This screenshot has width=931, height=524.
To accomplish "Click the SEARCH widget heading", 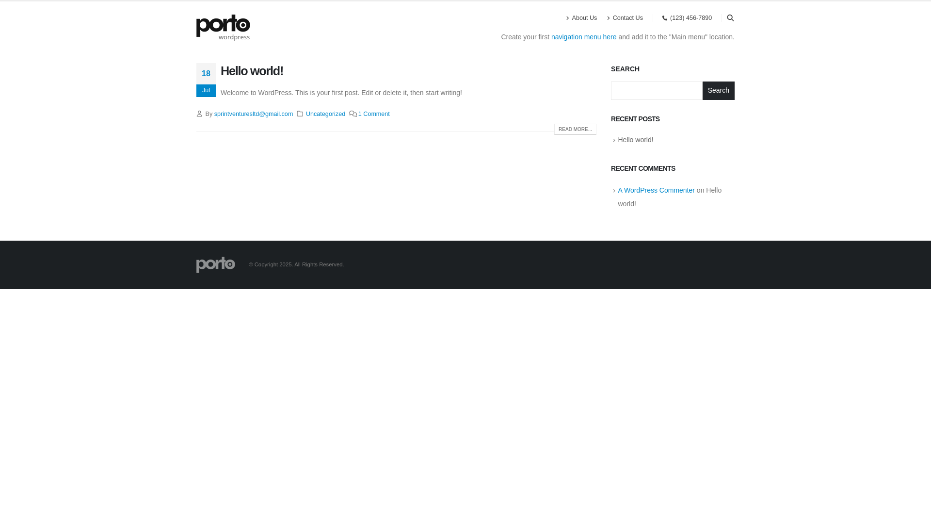I will click(625, 69).
